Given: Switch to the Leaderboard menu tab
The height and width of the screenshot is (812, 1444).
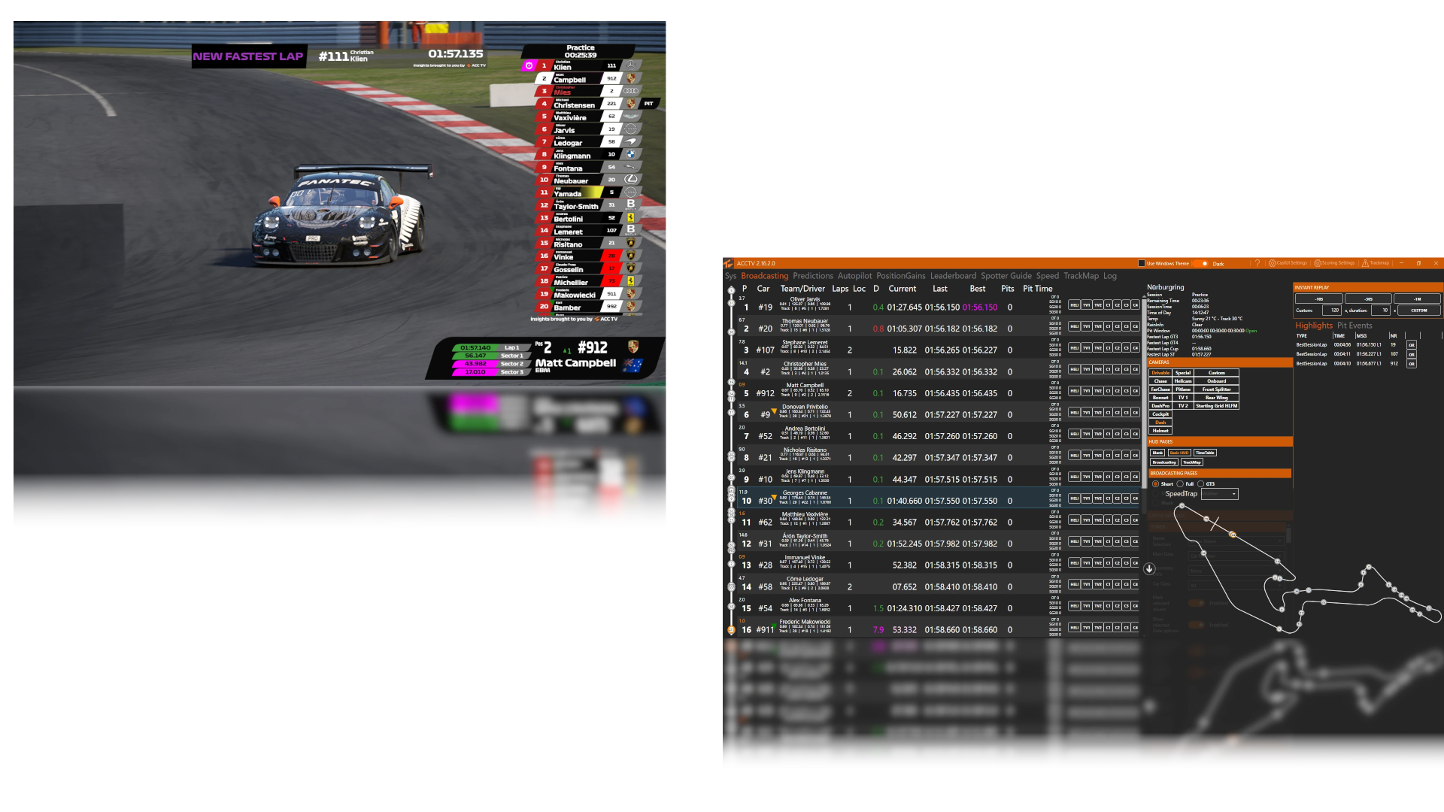Looking at the screenshot, I should click(953, 276).
